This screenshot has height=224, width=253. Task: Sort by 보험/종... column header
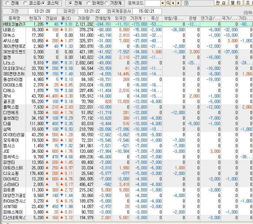(x=174, y=18)
